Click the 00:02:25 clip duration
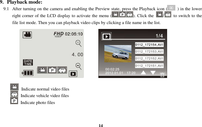The height and width of the screenshot is (127, 202). [112, 69]
